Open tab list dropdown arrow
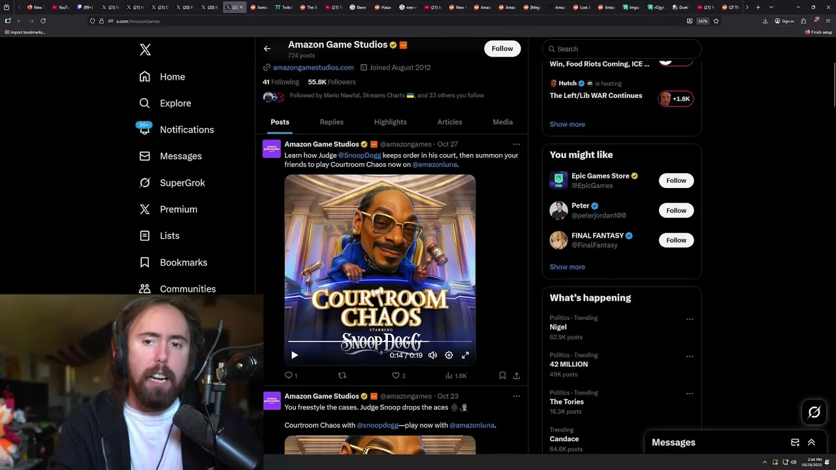 pyautogui.click(x=771, y=7)
